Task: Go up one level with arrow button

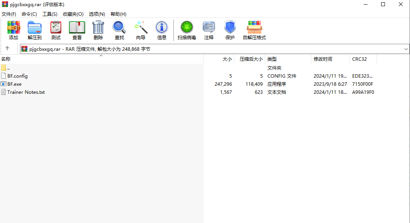Action: tap(7, 49)
